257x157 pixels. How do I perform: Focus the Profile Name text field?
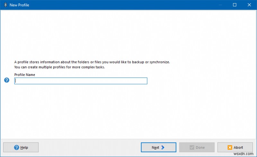pyautogui.click(x=81, y=81)
